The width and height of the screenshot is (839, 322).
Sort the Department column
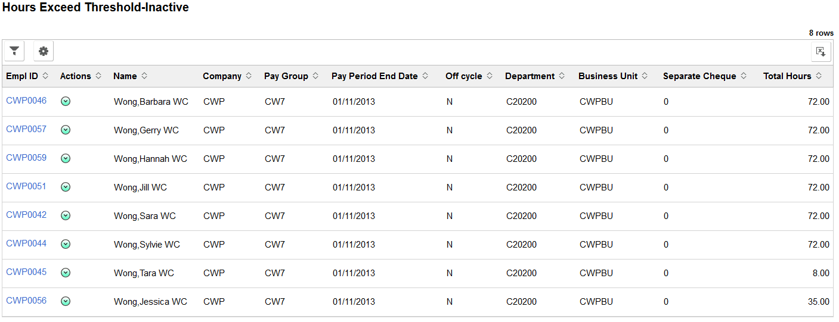click(535, 76)
